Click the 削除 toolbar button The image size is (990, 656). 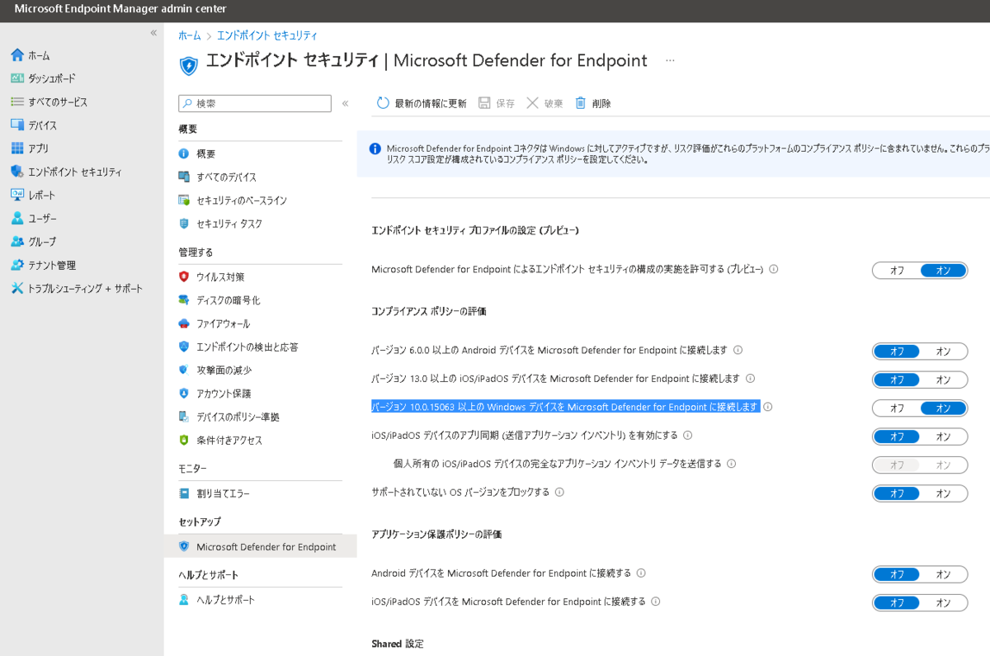tap(593, 103)
